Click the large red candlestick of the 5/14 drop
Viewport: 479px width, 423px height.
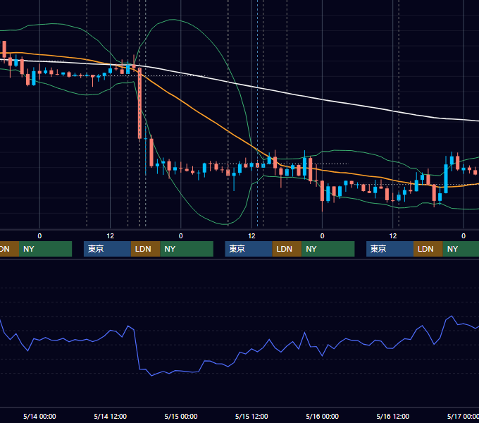[140, 104]
